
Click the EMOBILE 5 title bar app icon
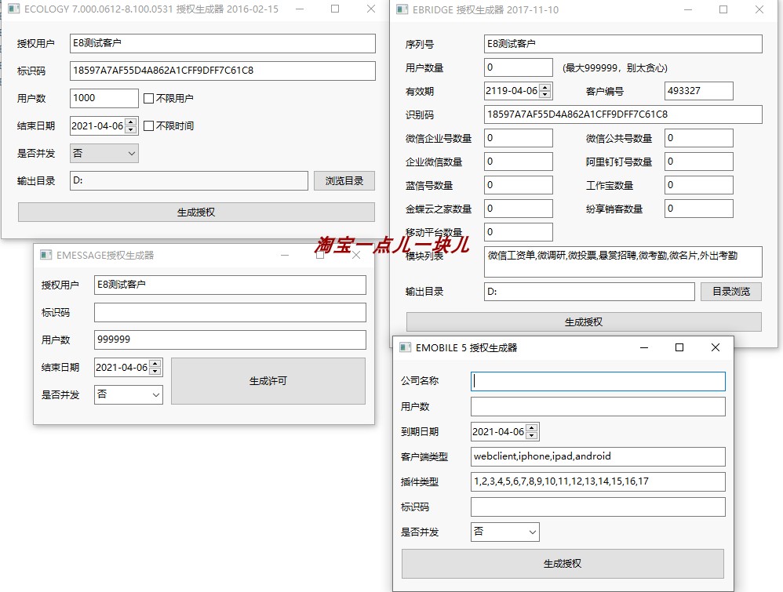click(406, 347)
